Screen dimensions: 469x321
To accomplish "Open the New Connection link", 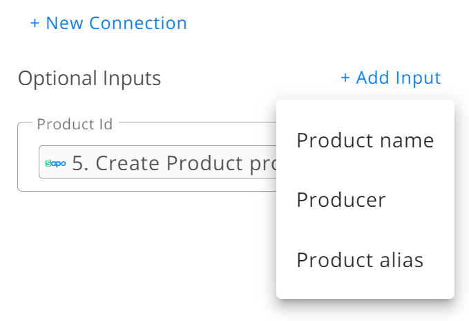I will [x=108, y=23].
